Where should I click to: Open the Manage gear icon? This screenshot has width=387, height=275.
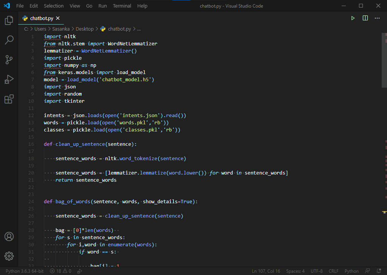[9, 256]
